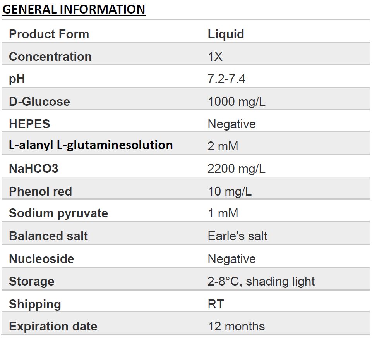Select the Sodium pyruvate label
The image size is (372, 339).
pyautogui.click(x=58, y=213)
